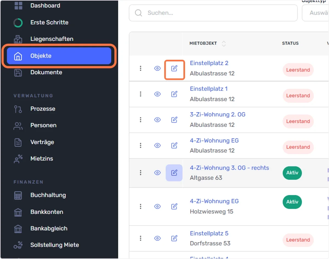Edit the Einstellplatz 2 object
Viewport: 329px width, 259px height.
(x=174, y=68)
